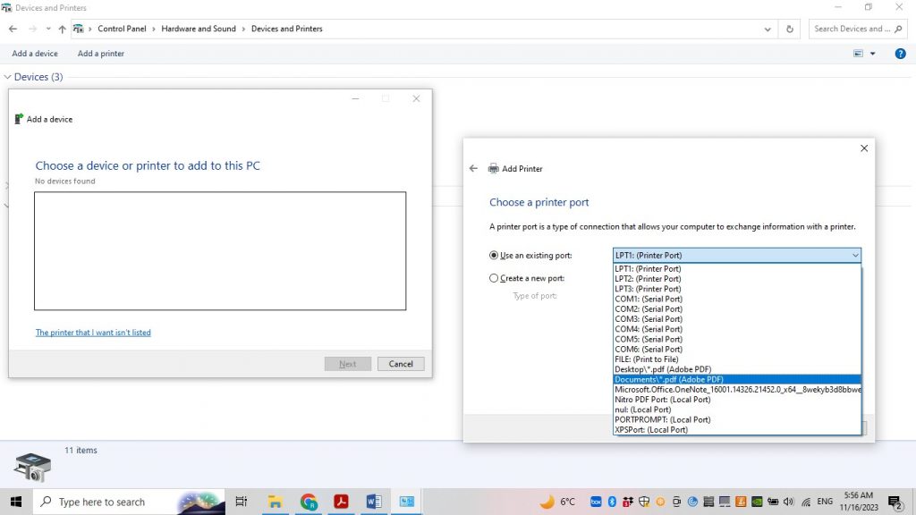Click the printer device thumbnail at bottom left
This screenshot has width=916, height=515.
coord(32,469)
